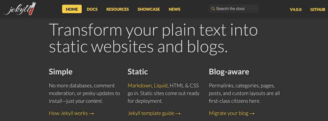Viewport: 328px width, 121px height.
Task: Go to the Resources page
Action: point(118,9)
